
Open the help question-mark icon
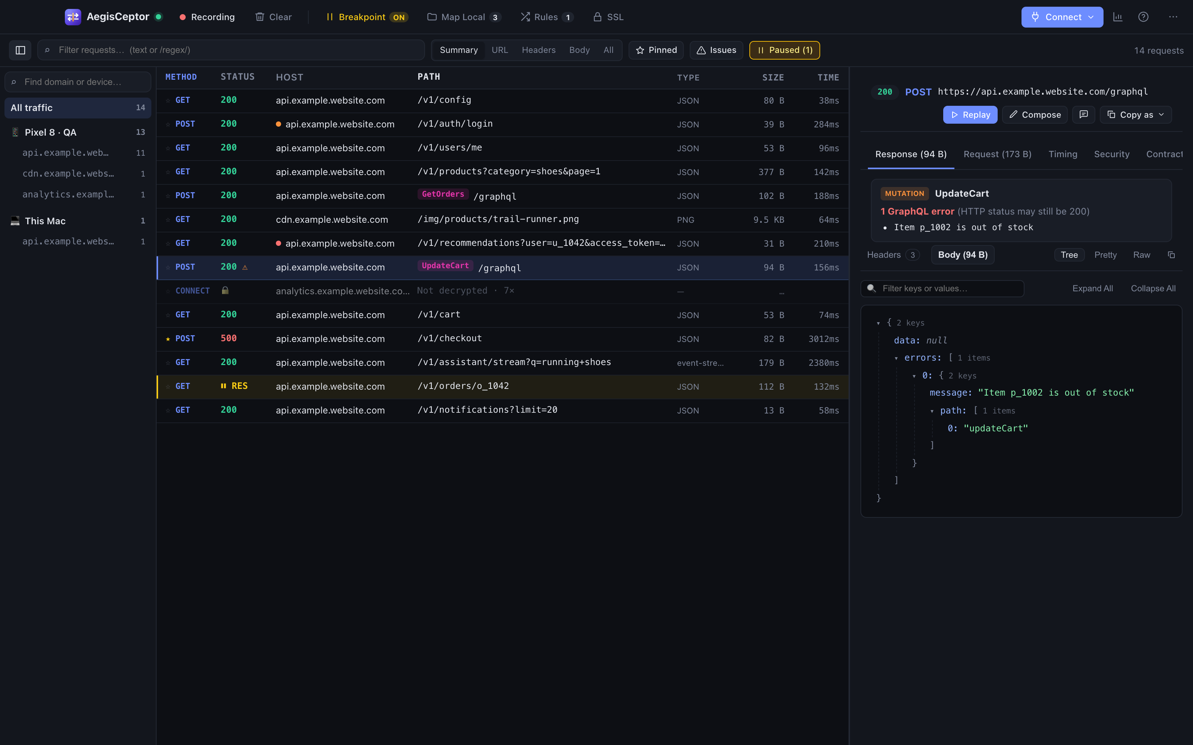[x=1143, y=17]
